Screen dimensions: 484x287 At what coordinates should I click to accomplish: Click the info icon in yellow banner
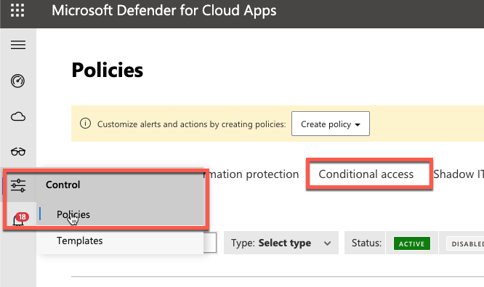[x=85, y=124]
